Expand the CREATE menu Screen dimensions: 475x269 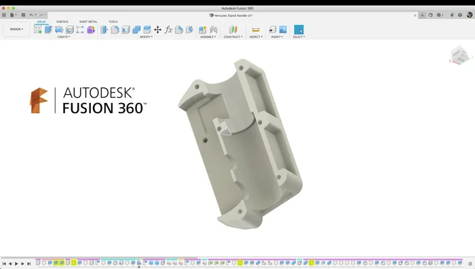[64, 37]
